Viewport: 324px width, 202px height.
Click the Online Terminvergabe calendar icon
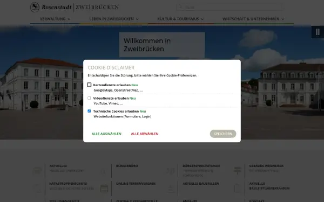coord(104,189)
